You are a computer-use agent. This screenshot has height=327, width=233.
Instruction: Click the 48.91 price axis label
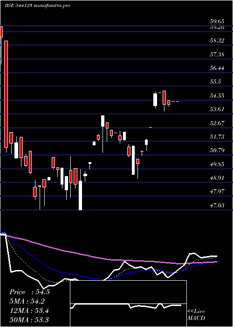tap(217, 178)
